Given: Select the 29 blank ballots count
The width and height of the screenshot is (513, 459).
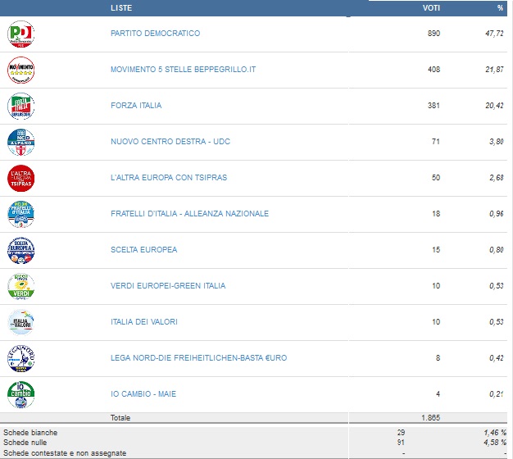Looking at the screenshot, I should point(401,433).
